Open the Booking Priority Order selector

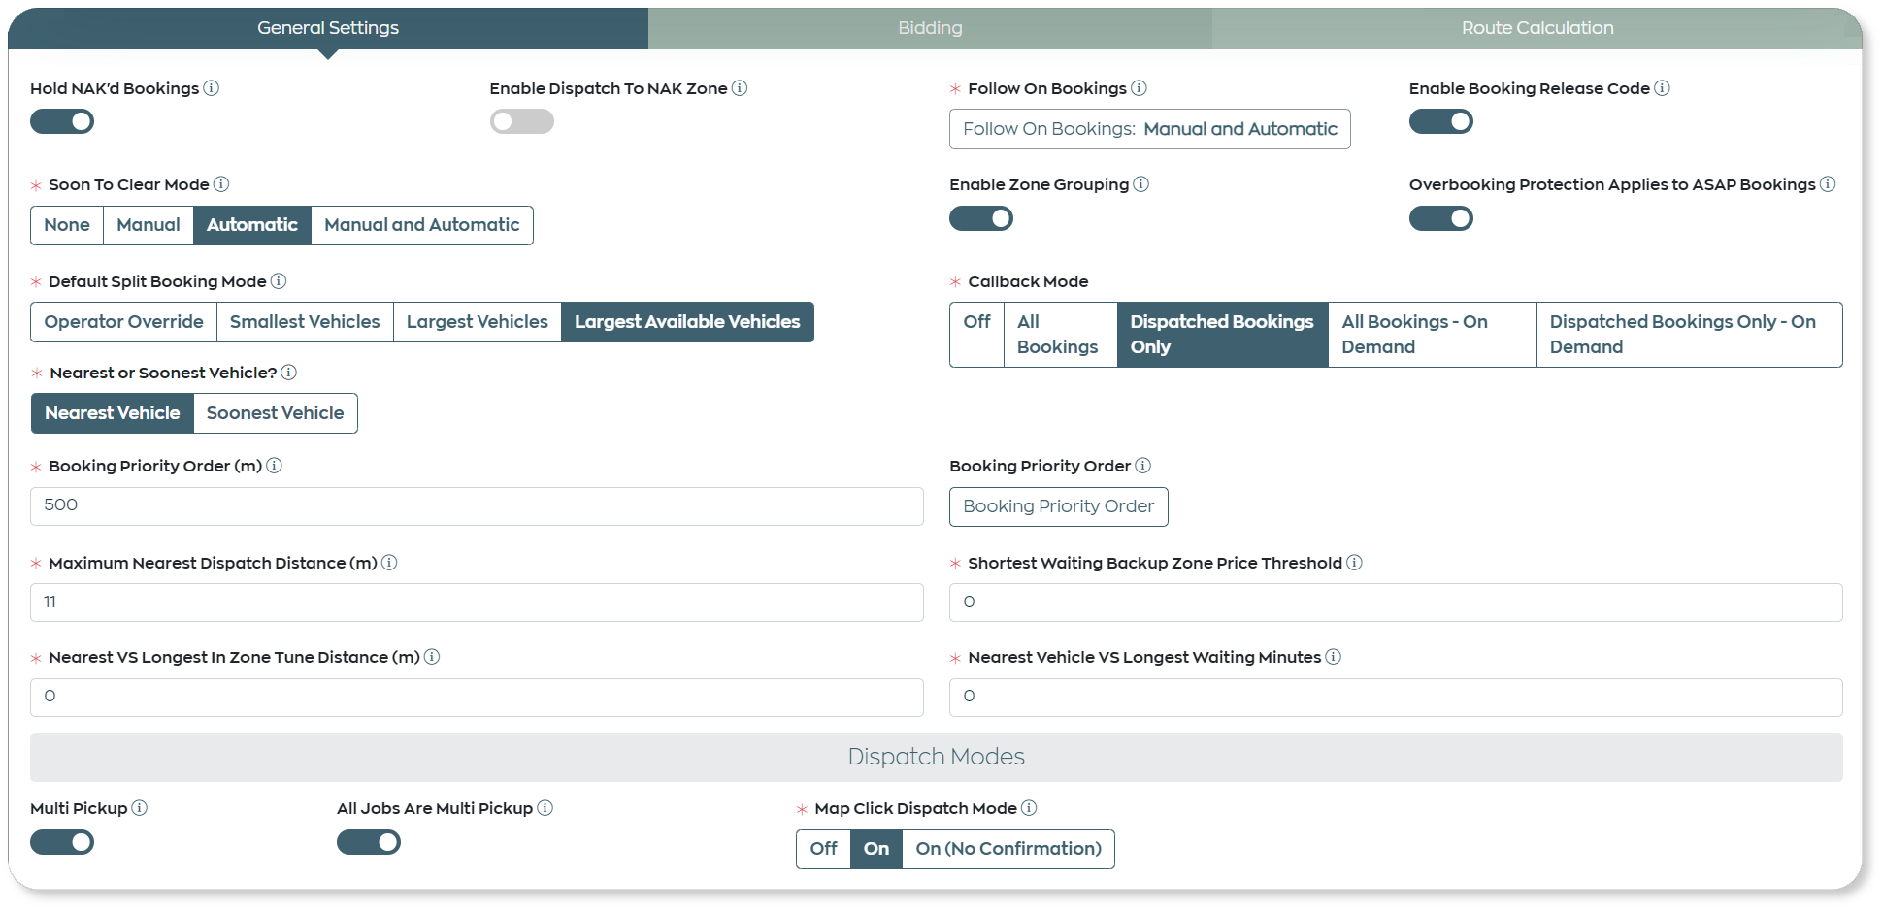1058,506
